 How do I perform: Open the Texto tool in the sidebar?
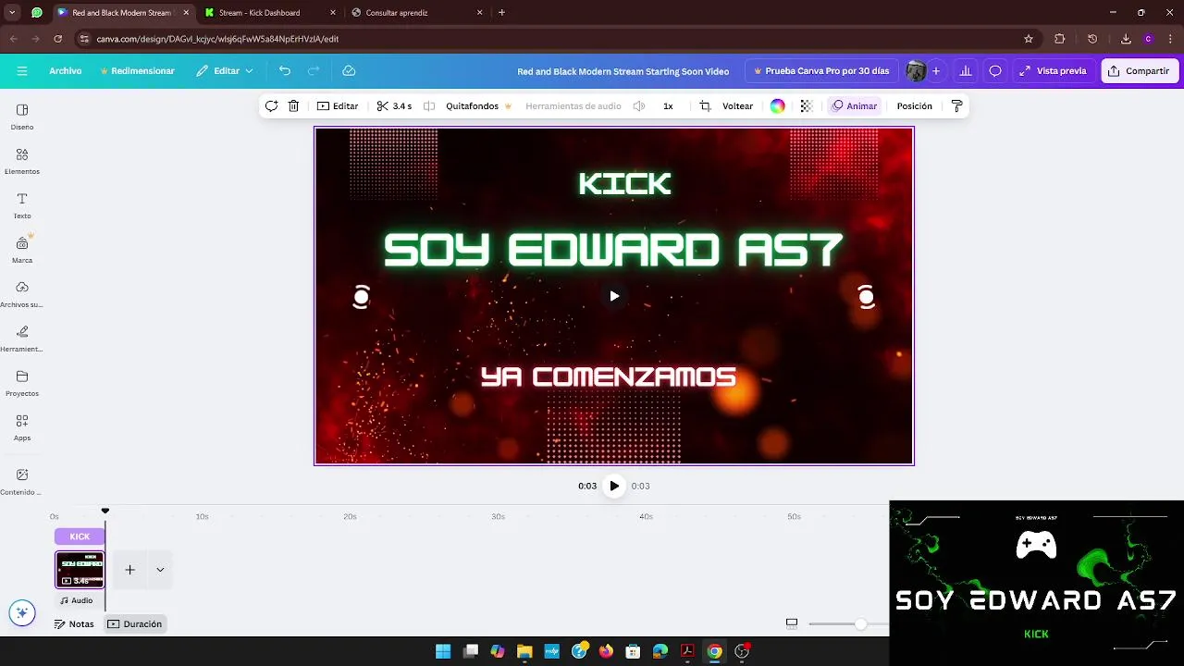[22, 205]
